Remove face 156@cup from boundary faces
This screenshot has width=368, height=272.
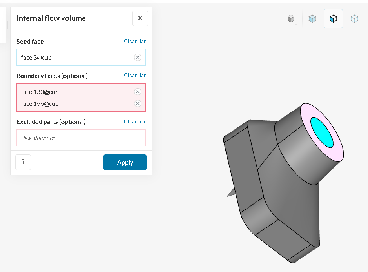point(138,103)
